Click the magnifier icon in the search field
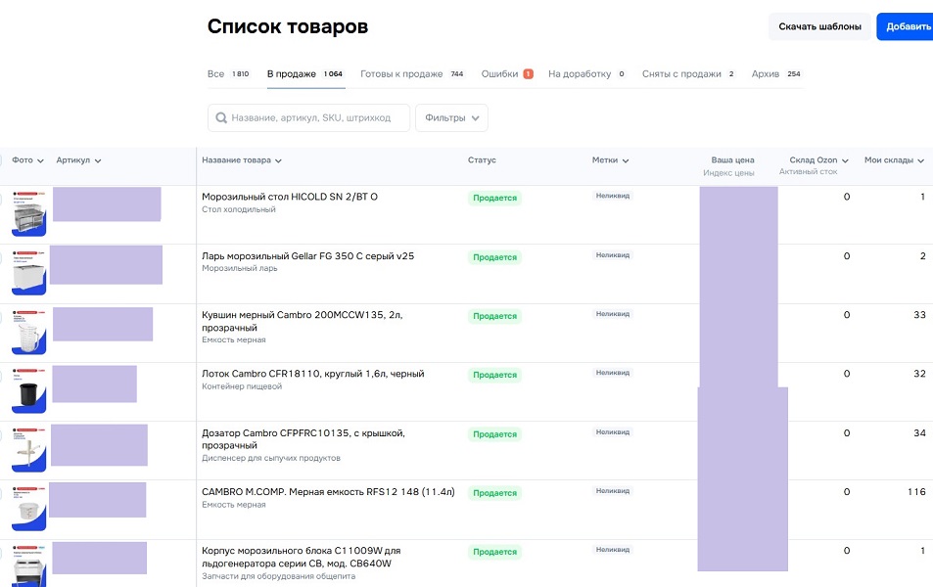The height and width of the screenshot is (587, 933). coord(220,118)
